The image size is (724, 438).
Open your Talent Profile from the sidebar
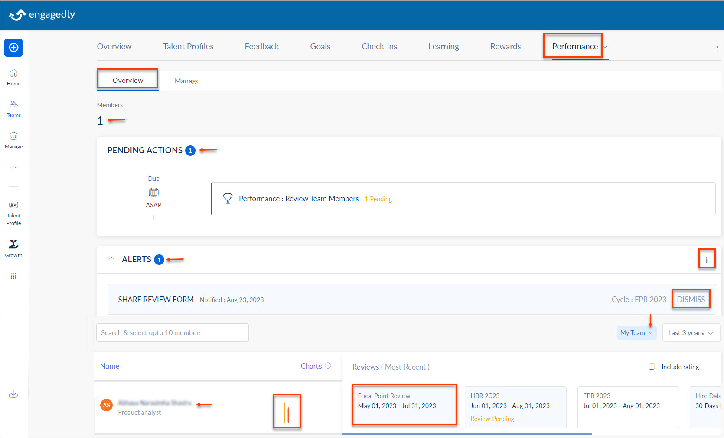[13, 212]
